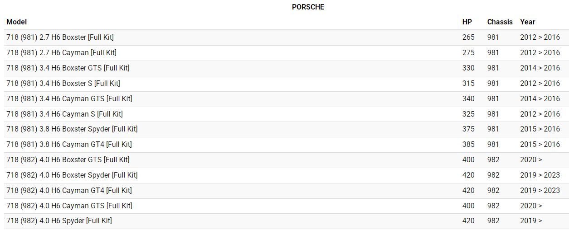Screen dimensions: 569x230
Task: Select 718 (981) 3.8 H6 Cayman GT4
Action: click(x=69, y=144)
